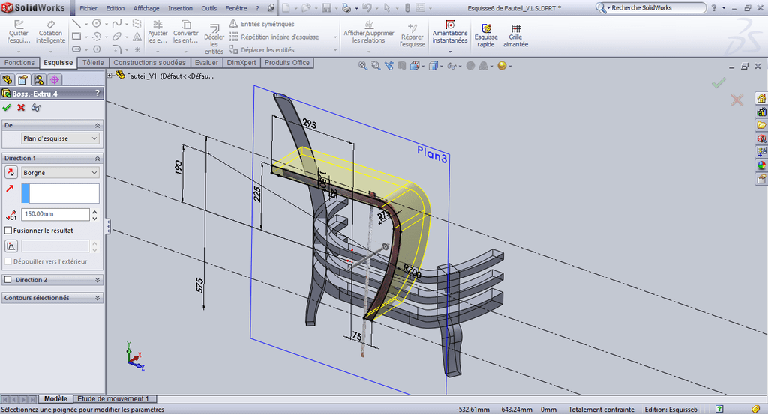Select the Circle sketch tool
The image size is (768, 414).
97,23
